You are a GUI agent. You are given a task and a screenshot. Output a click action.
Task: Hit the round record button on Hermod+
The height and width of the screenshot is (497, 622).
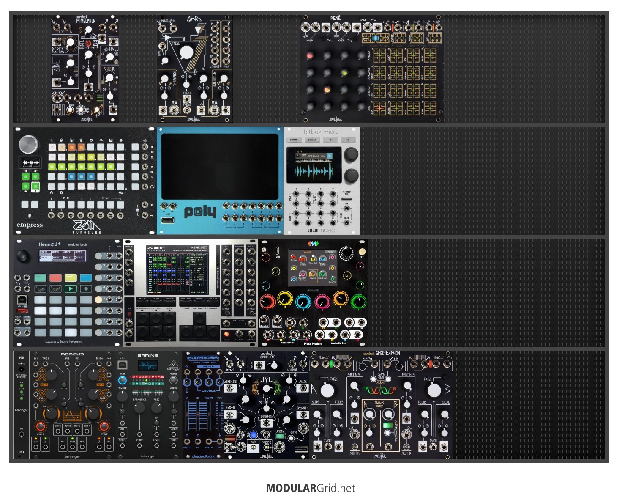click(x=86, y=288)
